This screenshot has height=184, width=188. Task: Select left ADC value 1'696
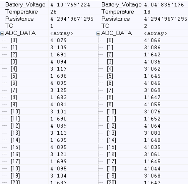(58, 76)
